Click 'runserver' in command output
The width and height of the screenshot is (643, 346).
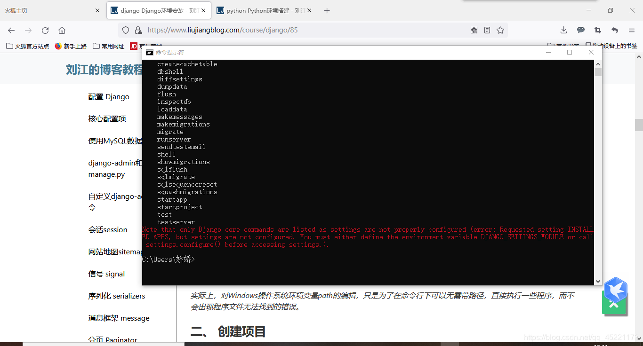174,140
